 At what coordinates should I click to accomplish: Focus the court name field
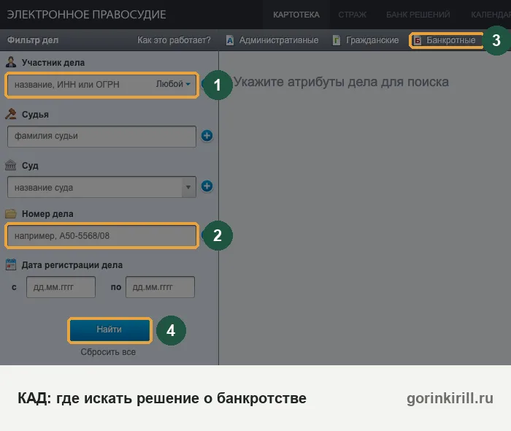94,187
